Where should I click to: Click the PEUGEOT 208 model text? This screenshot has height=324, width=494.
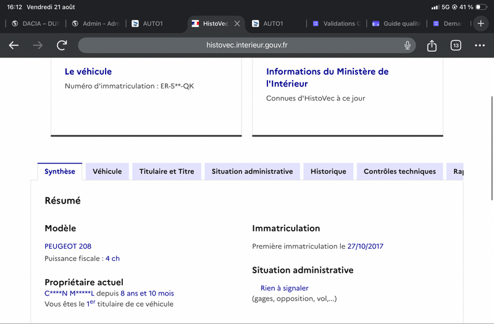[x=68, y=246]
